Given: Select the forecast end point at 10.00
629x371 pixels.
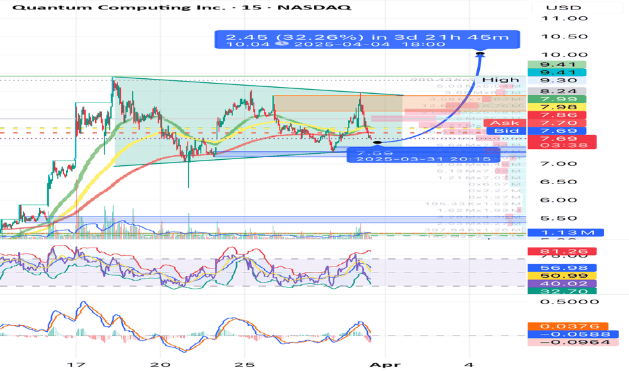Looking at the screenshot, I should [x=480, y=54].
